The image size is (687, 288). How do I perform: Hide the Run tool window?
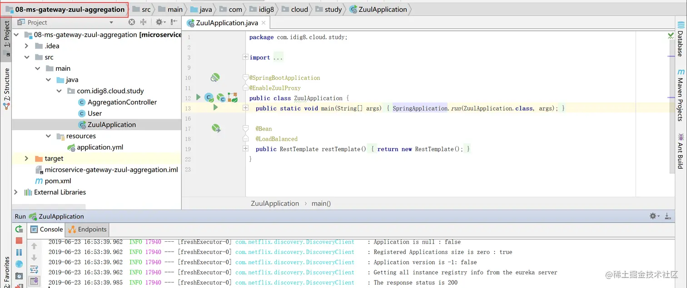667,216
